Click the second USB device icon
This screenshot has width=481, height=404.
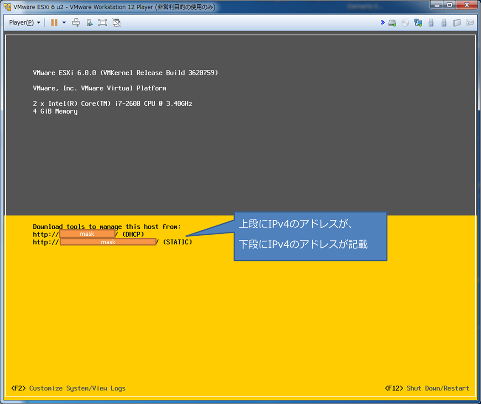(444, 22)
